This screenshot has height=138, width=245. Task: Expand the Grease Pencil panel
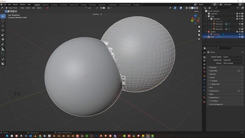[214, 98]
